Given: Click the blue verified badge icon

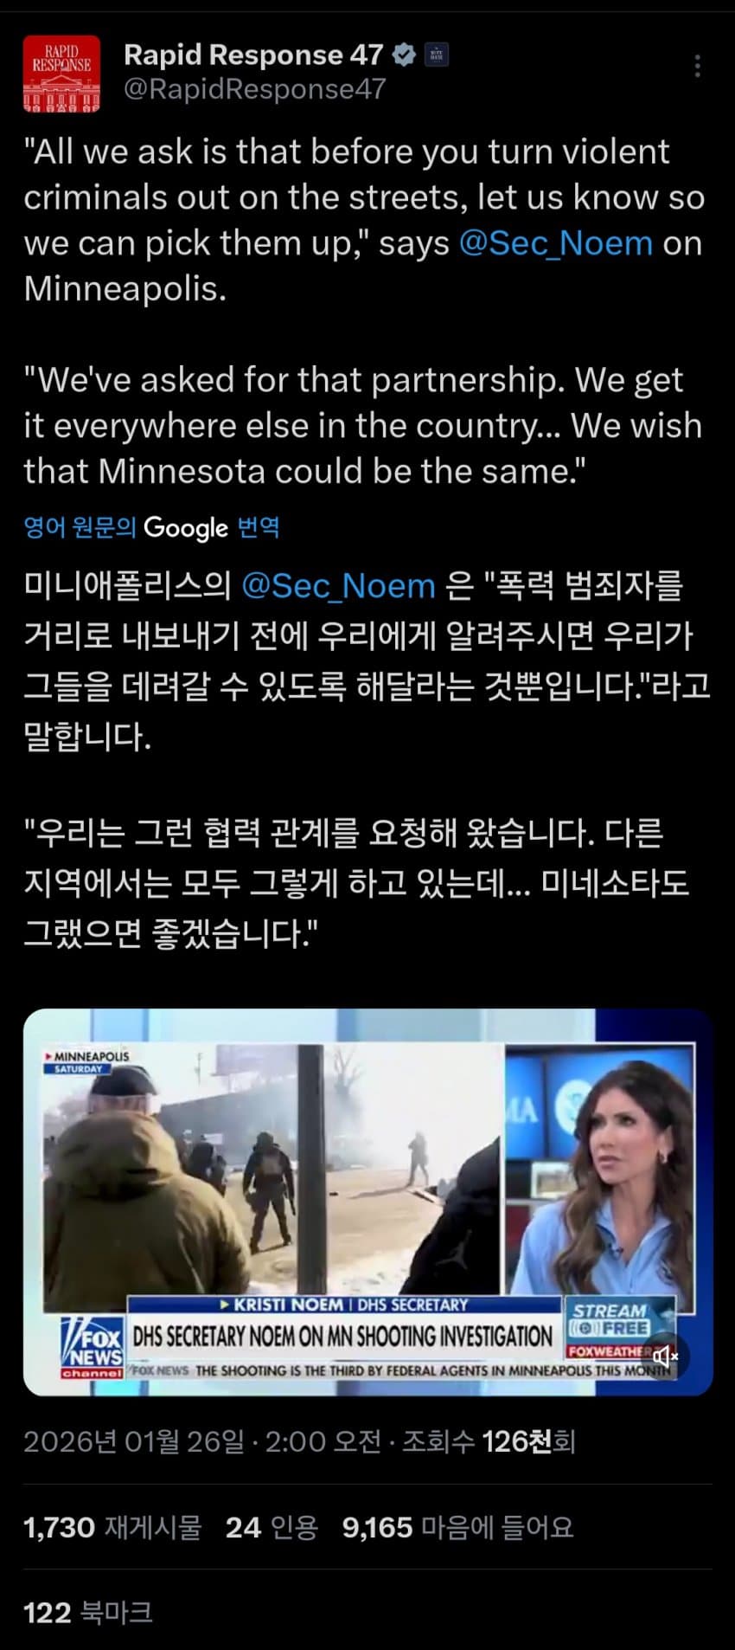Looking at the screenshot, I should coord(404,55).
